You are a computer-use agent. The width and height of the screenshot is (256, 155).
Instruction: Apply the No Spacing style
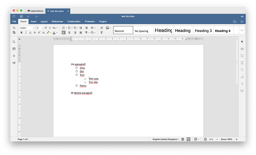tap(143, 30)
